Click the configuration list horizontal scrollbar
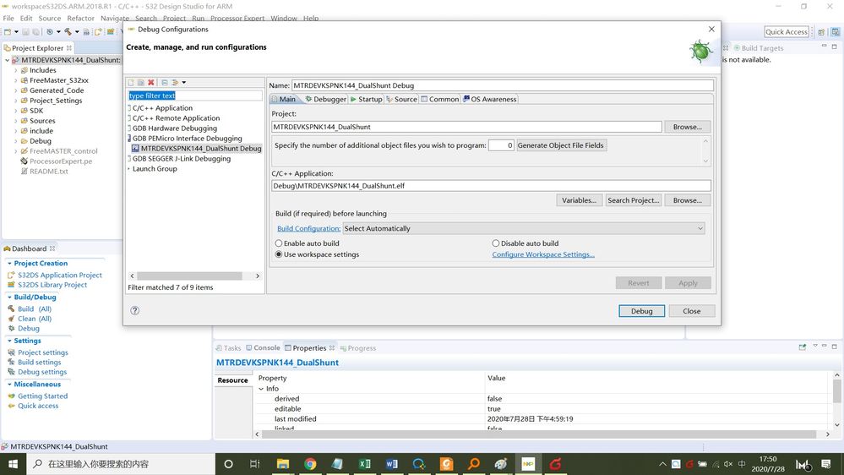This screenshot has width=844, height=475. [189, 276]
